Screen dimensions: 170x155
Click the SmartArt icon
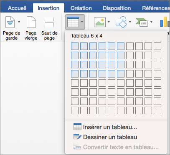click(x=142, y=22)
